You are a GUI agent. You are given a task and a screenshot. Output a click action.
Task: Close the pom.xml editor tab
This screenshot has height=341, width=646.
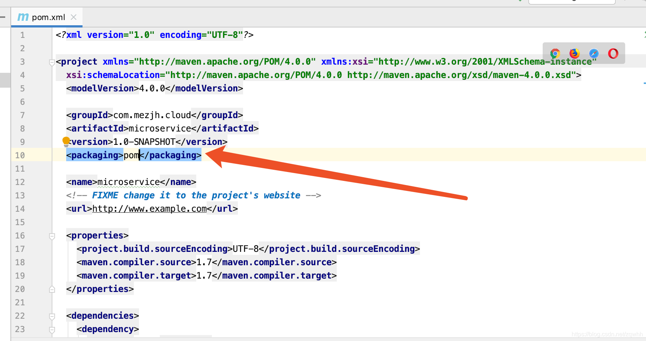point(74,17)
